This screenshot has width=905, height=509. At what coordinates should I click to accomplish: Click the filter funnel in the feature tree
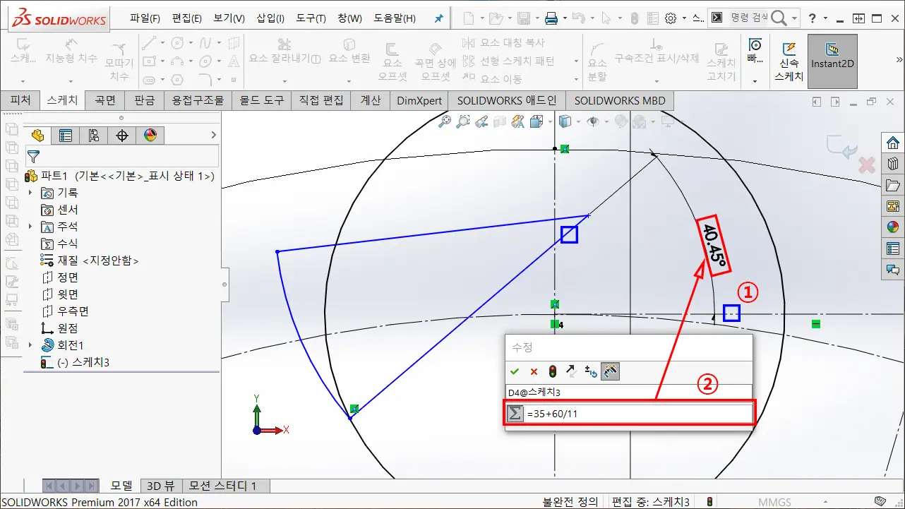[x=32, y=156]
